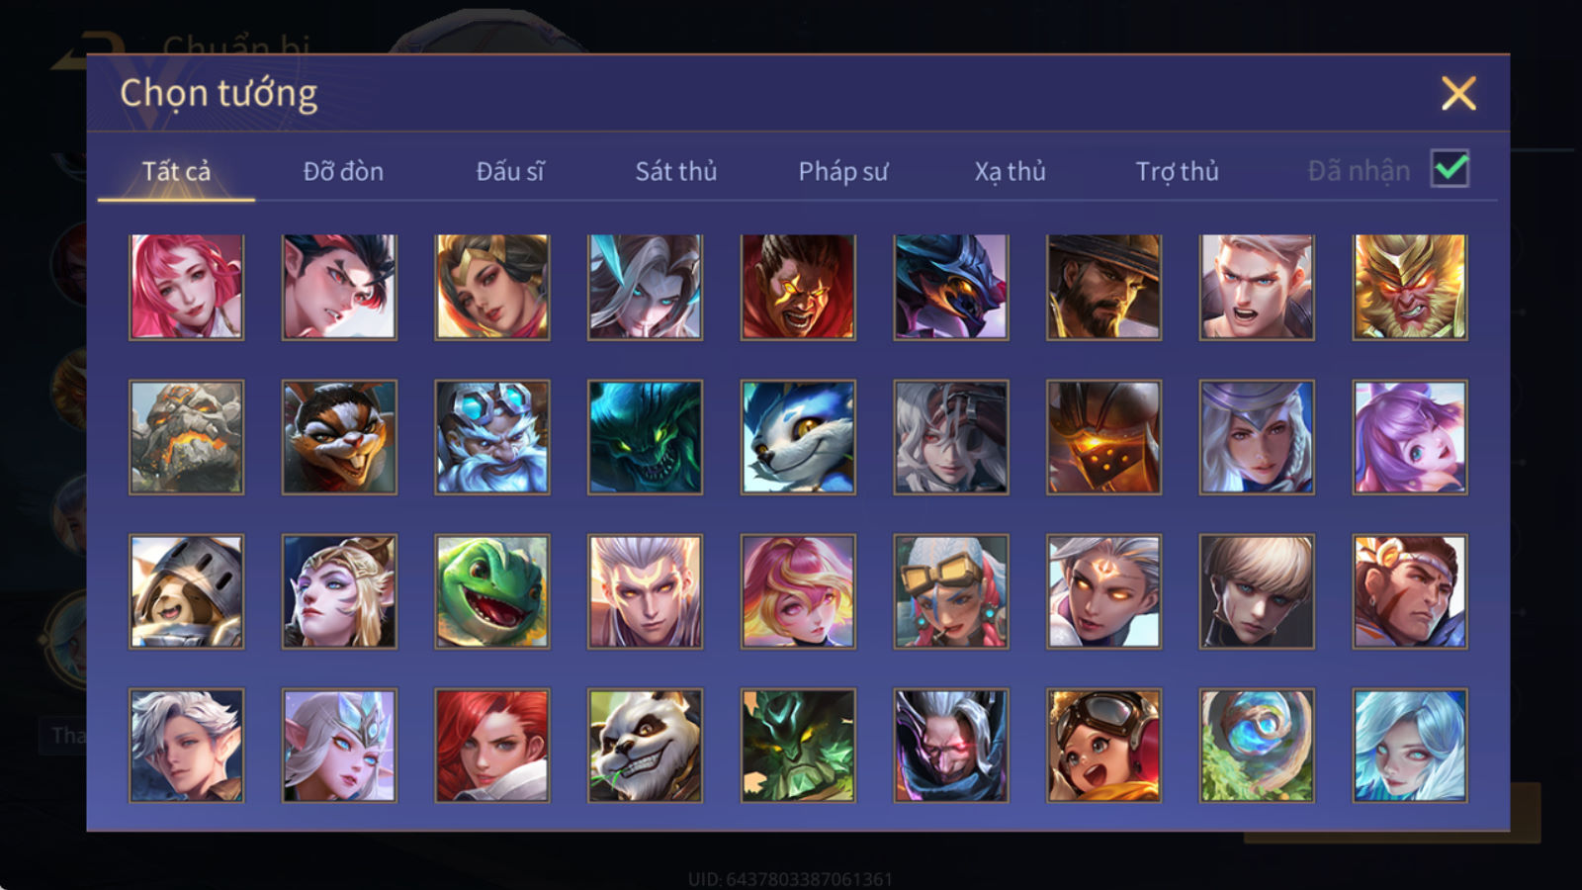
Task: Close the Chọn tướng dialog
Action: pyautogui.click(x=1457, y=93)
